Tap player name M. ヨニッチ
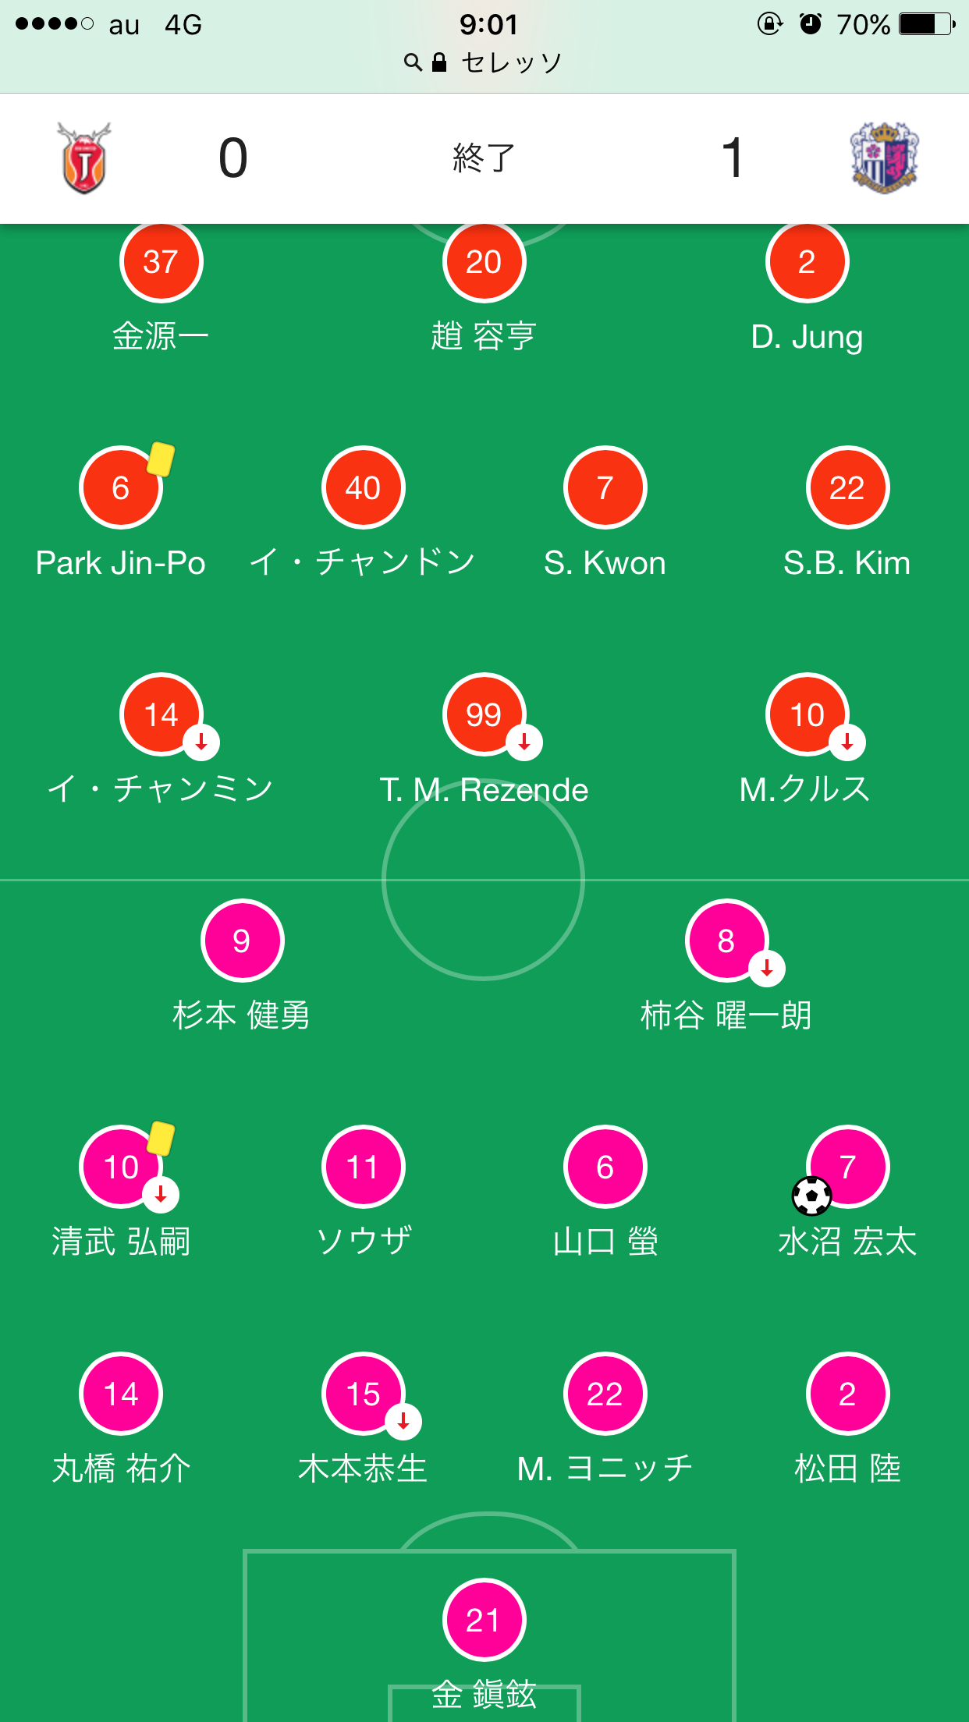 click(605, 1469)
